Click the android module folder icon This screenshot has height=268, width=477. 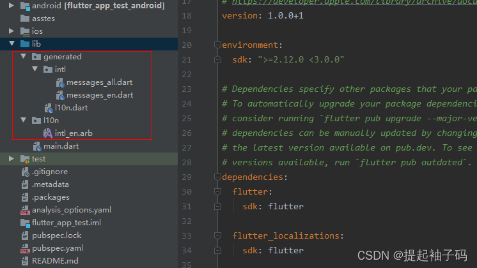pyautogui.click(x=25, y=6)
